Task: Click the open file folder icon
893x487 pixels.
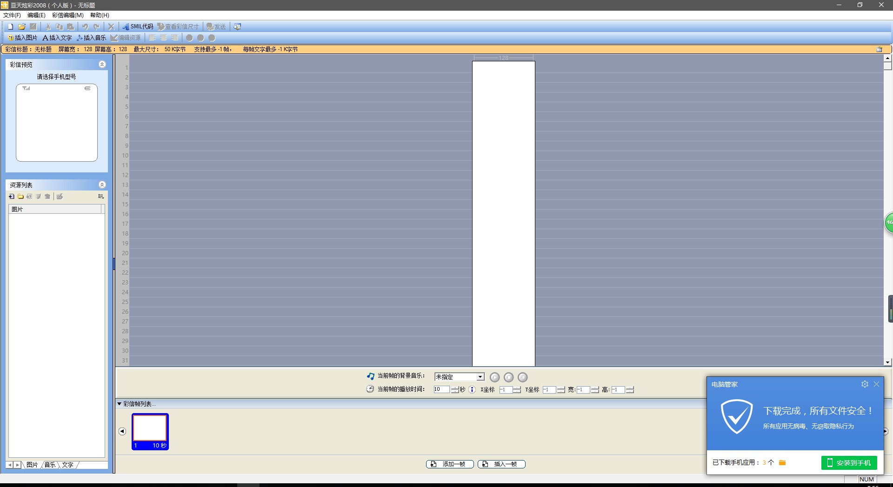Action: (21, 26)
